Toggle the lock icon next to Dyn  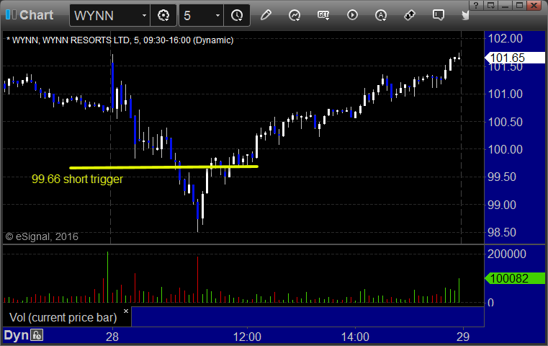37,335
